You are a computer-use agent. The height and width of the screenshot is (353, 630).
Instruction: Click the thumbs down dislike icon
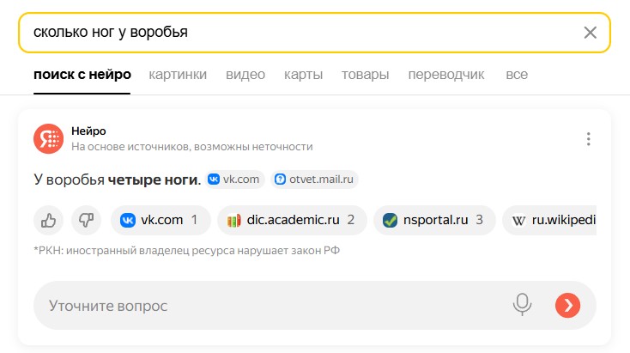(86, 220)
